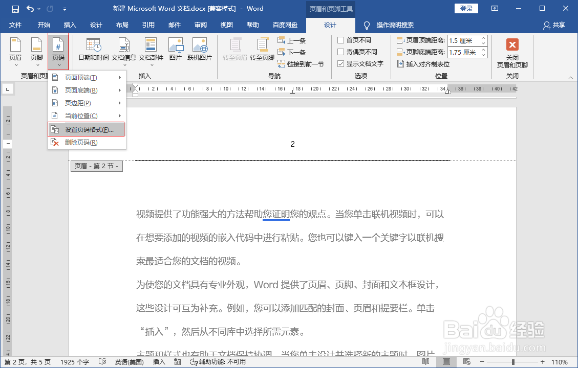Switch to the 布局 tab
Screen dimensions: 578x368
pyautogui.click(x=122, y=25)
